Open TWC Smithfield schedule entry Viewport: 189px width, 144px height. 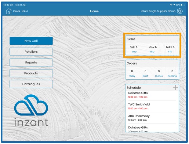coord(152,106)
